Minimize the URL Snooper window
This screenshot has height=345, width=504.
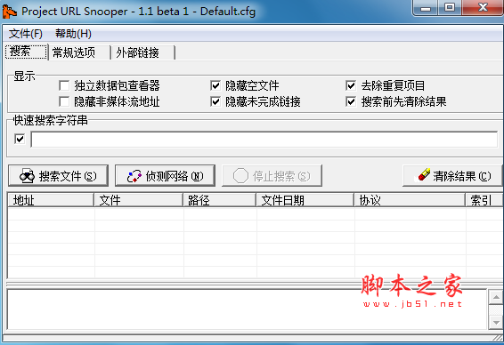click(x=426, y=8)
